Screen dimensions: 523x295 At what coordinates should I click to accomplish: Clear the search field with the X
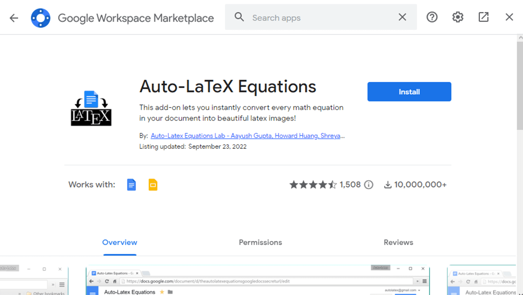[402, 17]
